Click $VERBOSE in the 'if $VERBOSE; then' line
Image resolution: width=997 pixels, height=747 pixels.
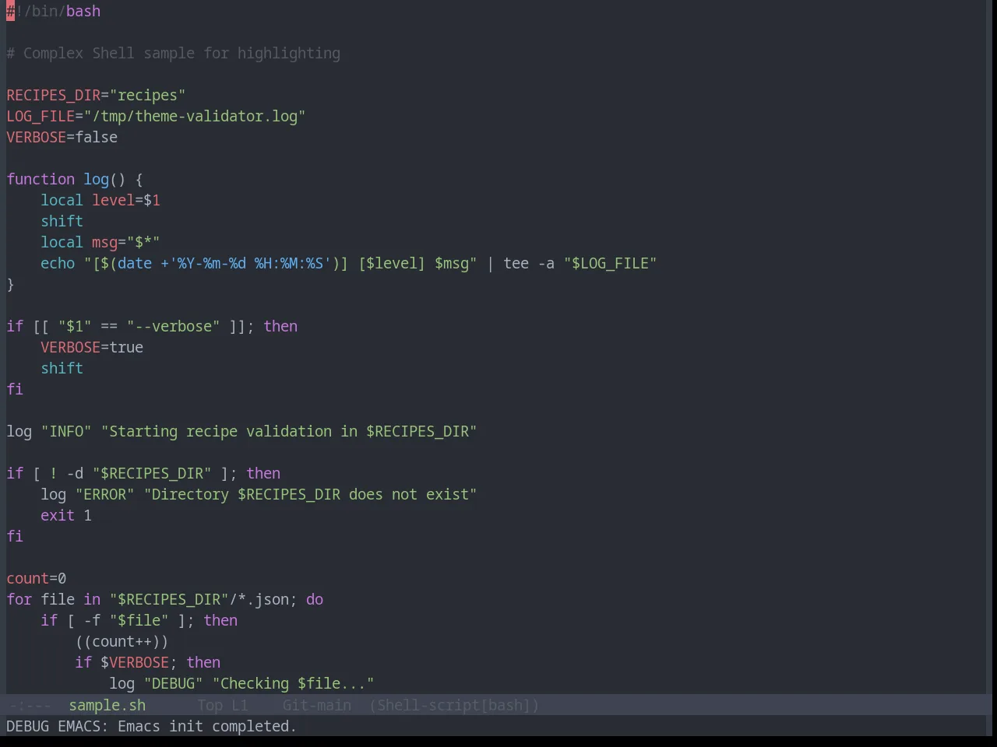click(x=135, y=662)
